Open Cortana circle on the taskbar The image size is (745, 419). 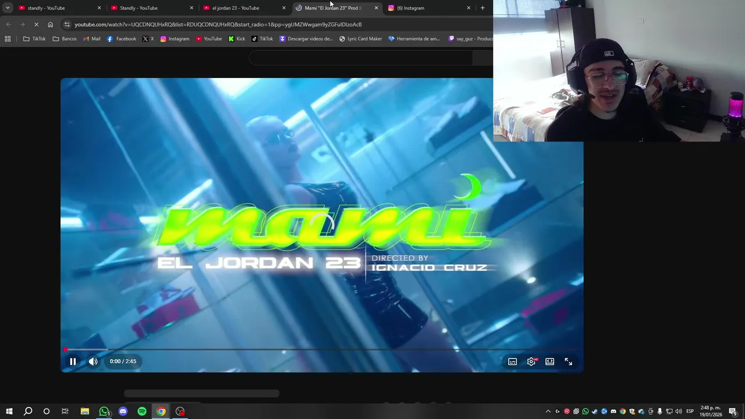coord(47,411)
